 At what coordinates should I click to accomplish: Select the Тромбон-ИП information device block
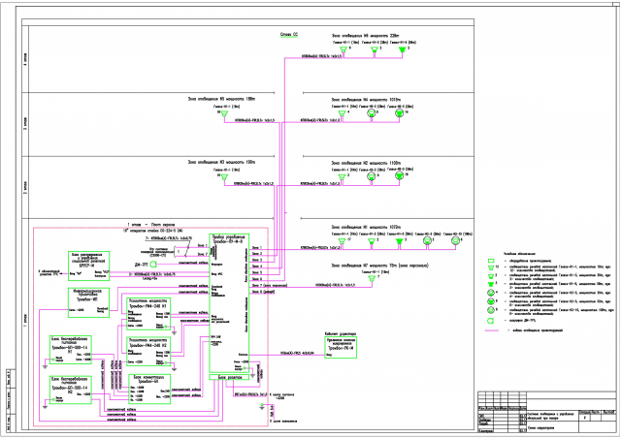[x=88, y=302]
